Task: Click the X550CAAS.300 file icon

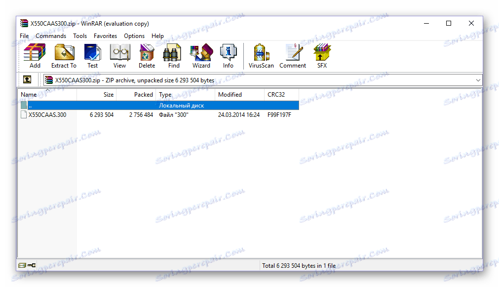Action: pyautogui.click(x=24, y=115)
